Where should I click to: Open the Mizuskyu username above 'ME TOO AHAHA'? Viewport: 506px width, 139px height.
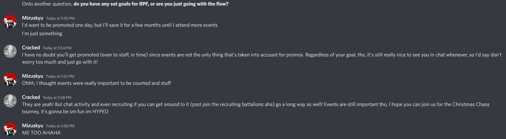[32, 126]
